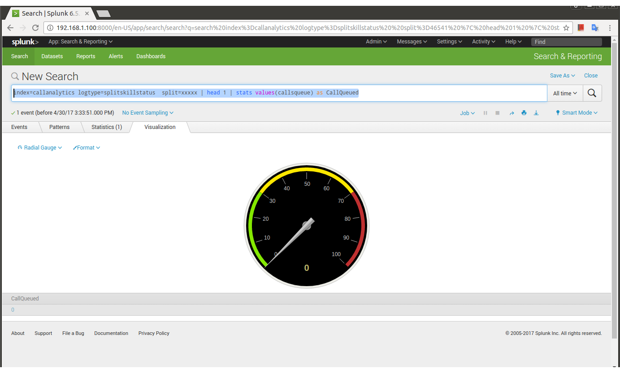Viewport: 620px width, 373px height.
Task: Expand the Format options dropdown
Action: pos(87,148)
